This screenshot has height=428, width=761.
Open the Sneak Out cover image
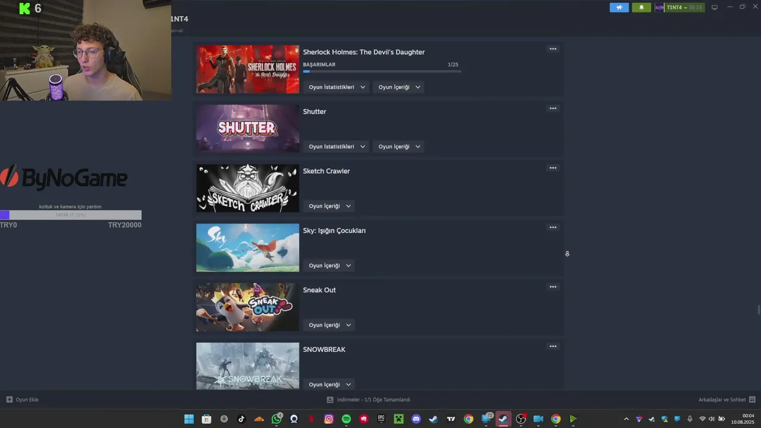tap(248, 307)
